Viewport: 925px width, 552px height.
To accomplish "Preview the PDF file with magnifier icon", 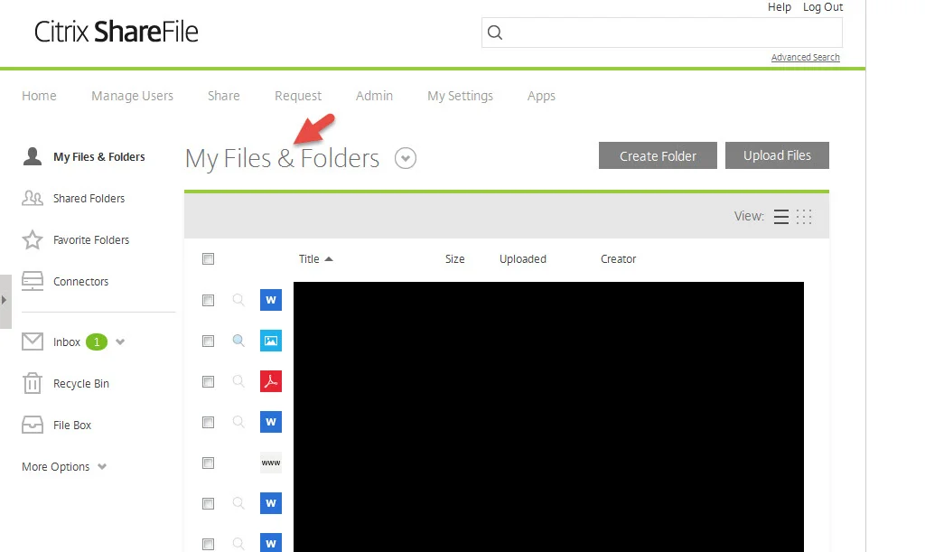I will (238, 381).
